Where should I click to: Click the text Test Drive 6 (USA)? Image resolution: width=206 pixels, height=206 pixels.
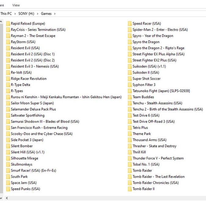click(146, 115)
